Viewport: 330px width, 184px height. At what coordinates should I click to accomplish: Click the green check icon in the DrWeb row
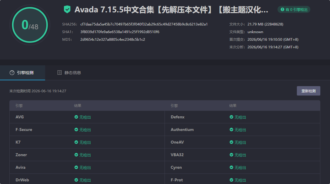[x=76, y=180]
